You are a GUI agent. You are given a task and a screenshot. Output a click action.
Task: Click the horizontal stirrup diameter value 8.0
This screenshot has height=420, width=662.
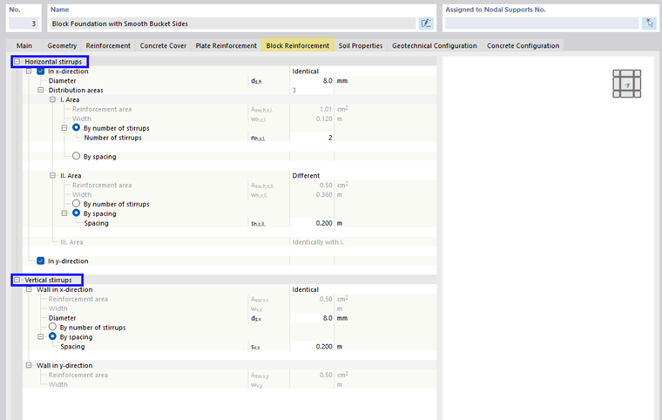312,80
